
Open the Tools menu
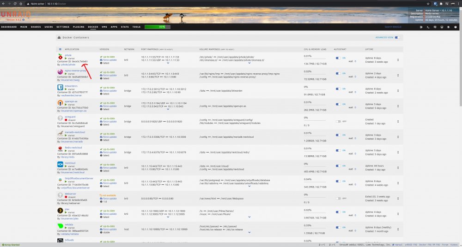(136, 27)
